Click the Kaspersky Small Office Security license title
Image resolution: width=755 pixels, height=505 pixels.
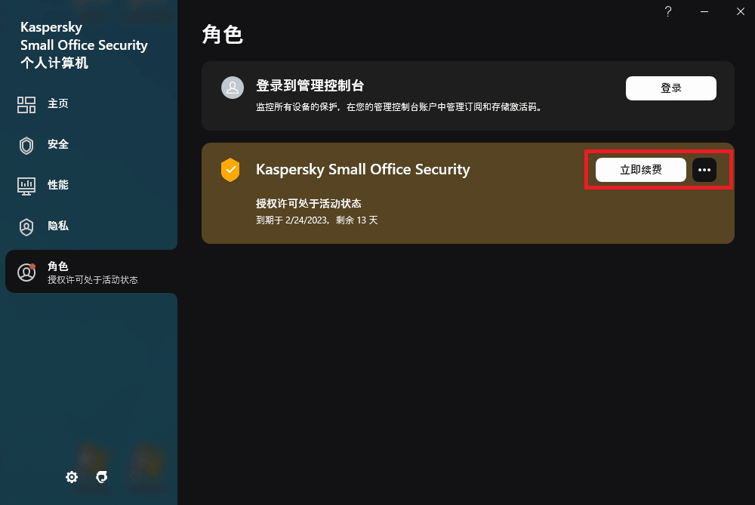[x=362, y=170]
